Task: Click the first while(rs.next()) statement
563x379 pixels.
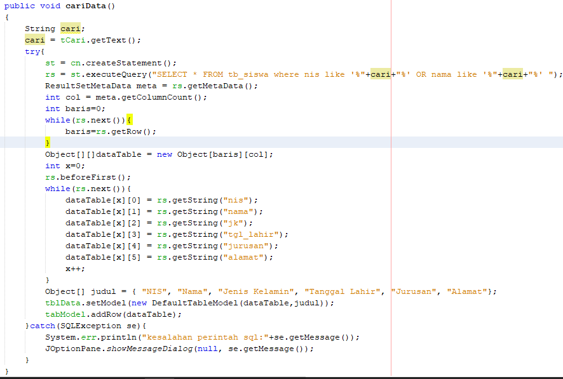Action: 87,120
